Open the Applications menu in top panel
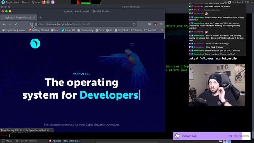Viewport: 254px width, 143px height. [x=10, y=2]
